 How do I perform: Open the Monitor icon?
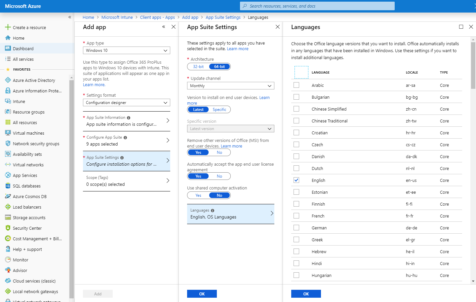[x=8, y=260]
